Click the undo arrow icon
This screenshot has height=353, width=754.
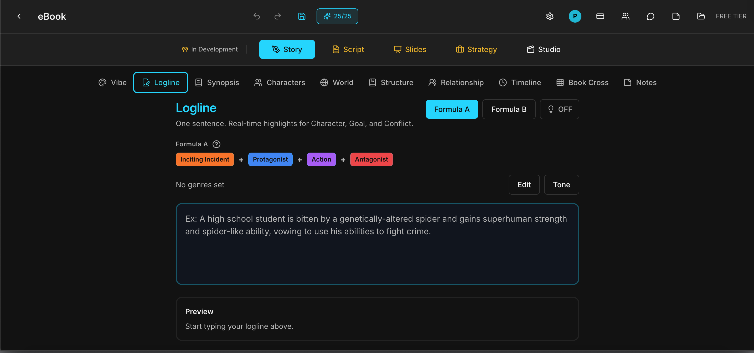pyautogui.click(x=256, y=16)
